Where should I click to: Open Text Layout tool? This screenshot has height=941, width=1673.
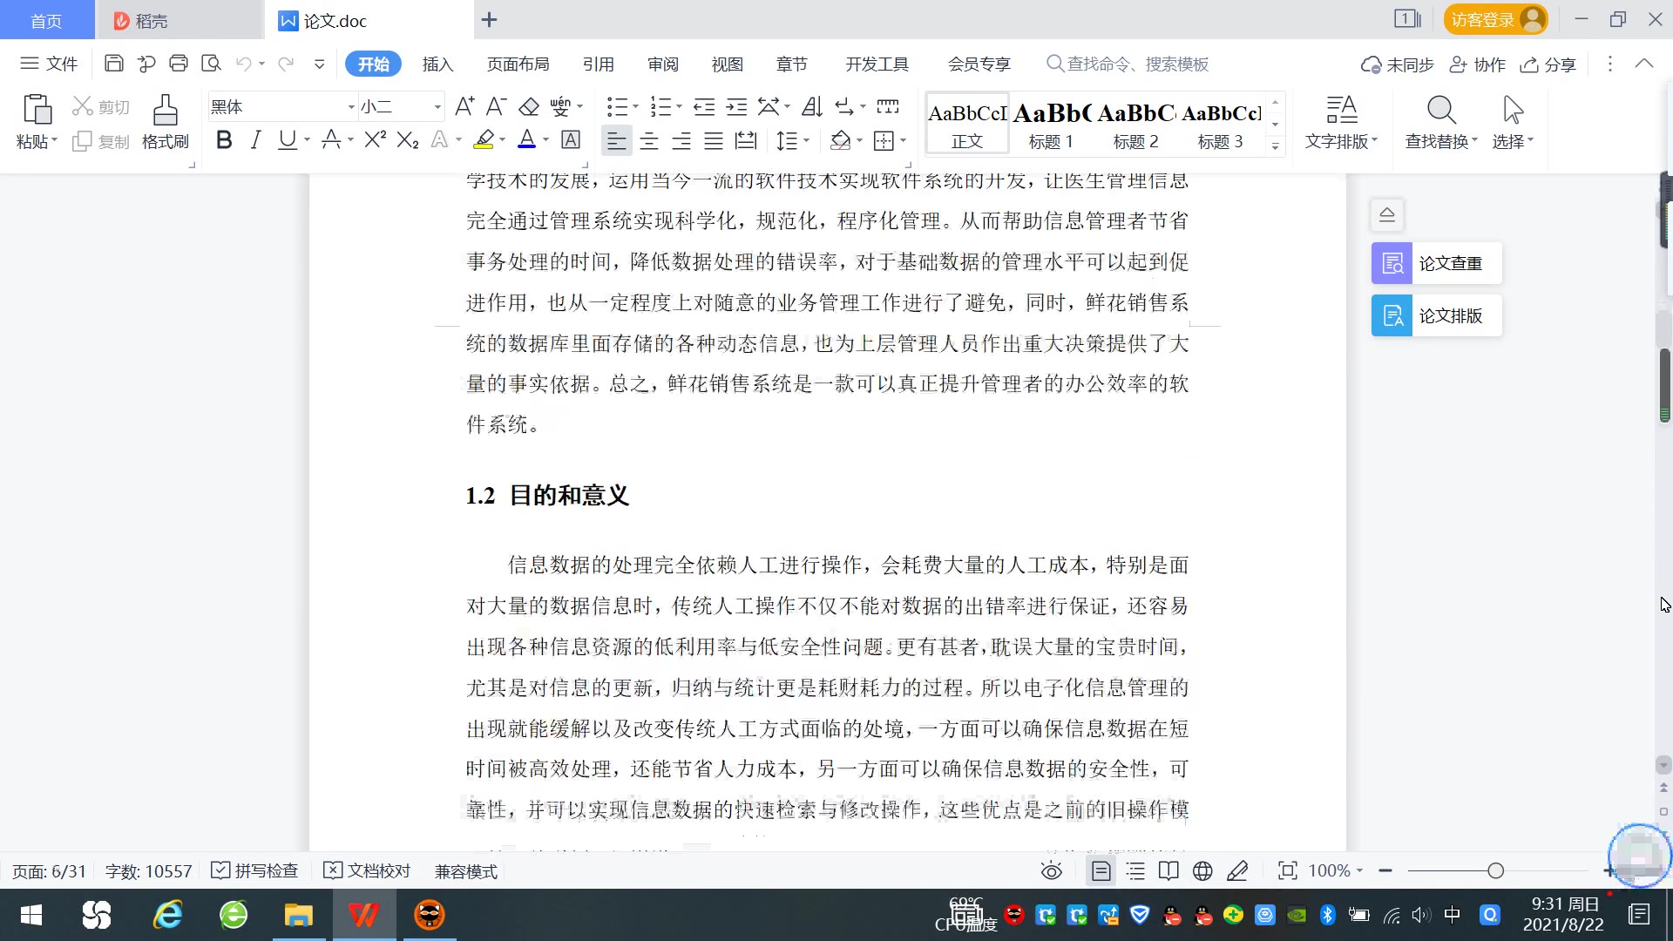(1341, 122)
